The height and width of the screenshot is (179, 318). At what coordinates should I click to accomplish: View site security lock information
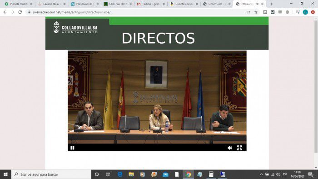(x=29, y=12)
